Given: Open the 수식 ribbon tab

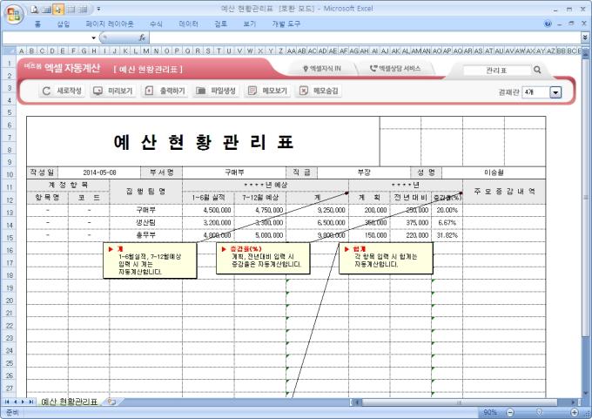Looking at the screenshot, I should pyautogui.click(x=156, y=24).
